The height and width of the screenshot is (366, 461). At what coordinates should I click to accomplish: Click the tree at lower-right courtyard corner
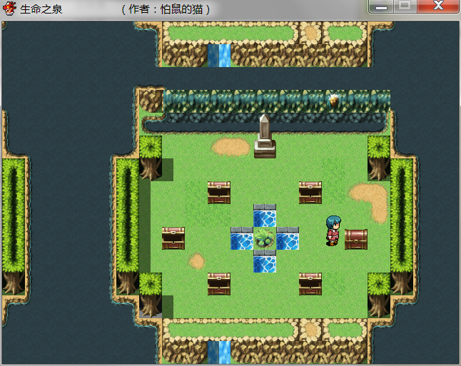(379, 295)
